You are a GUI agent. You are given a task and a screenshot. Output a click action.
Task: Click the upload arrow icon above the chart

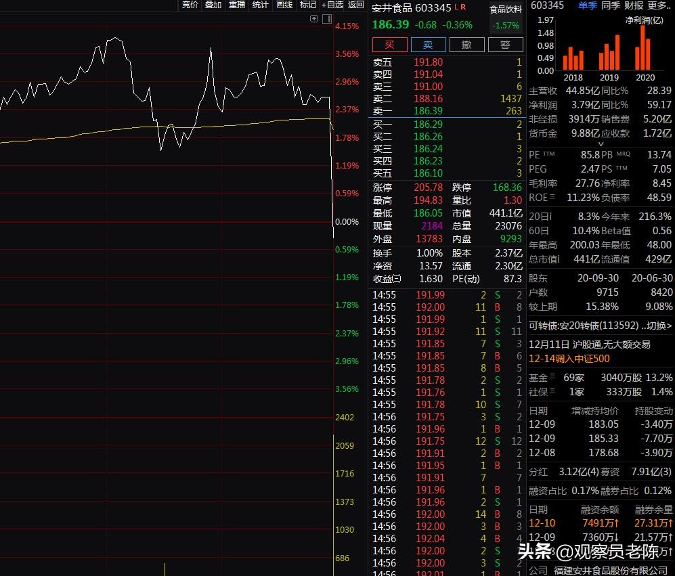pos(314,18)
